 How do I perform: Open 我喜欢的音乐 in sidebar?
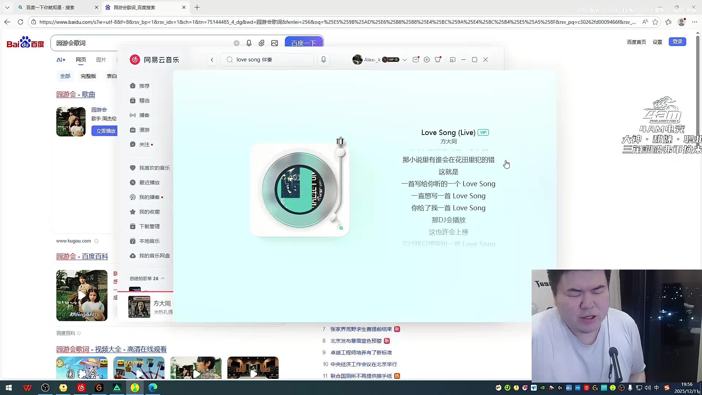click(154, 168)
